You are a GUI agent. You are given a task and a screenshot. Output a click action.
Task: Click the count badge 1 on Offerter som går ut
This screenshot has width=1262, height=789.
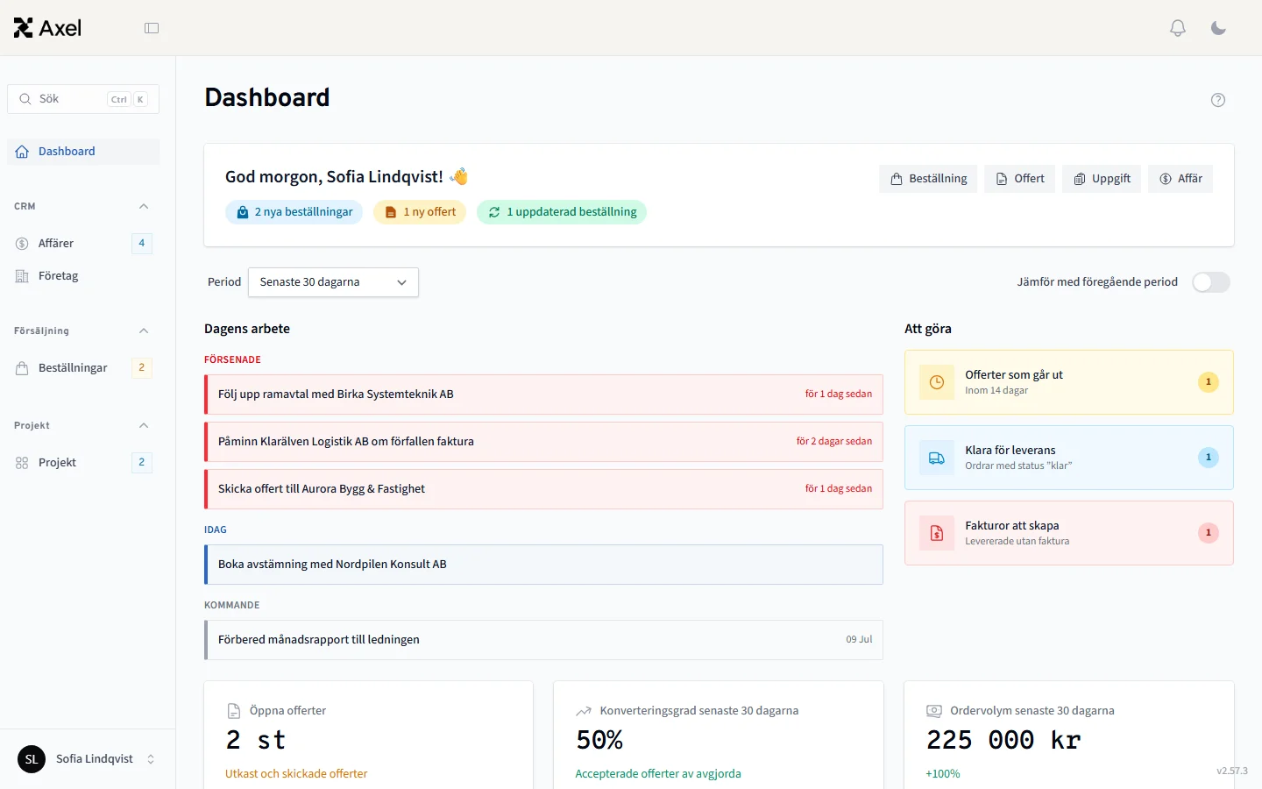1209,382
